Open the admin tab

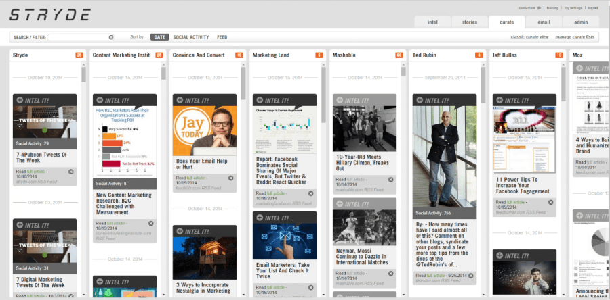pyautogui.click(x=581, y=22)
